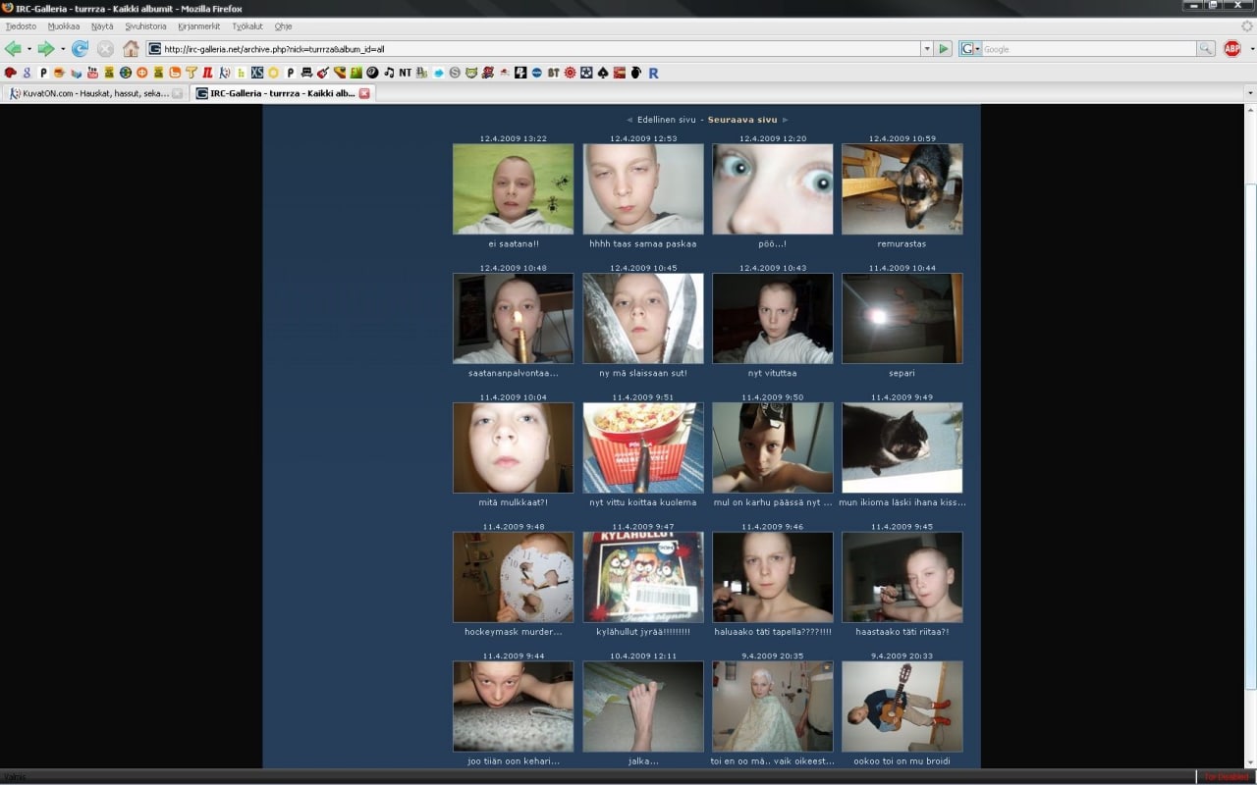Open the Työkalut menu
The height and width of the screenshot is (785, 1257).
247,26
